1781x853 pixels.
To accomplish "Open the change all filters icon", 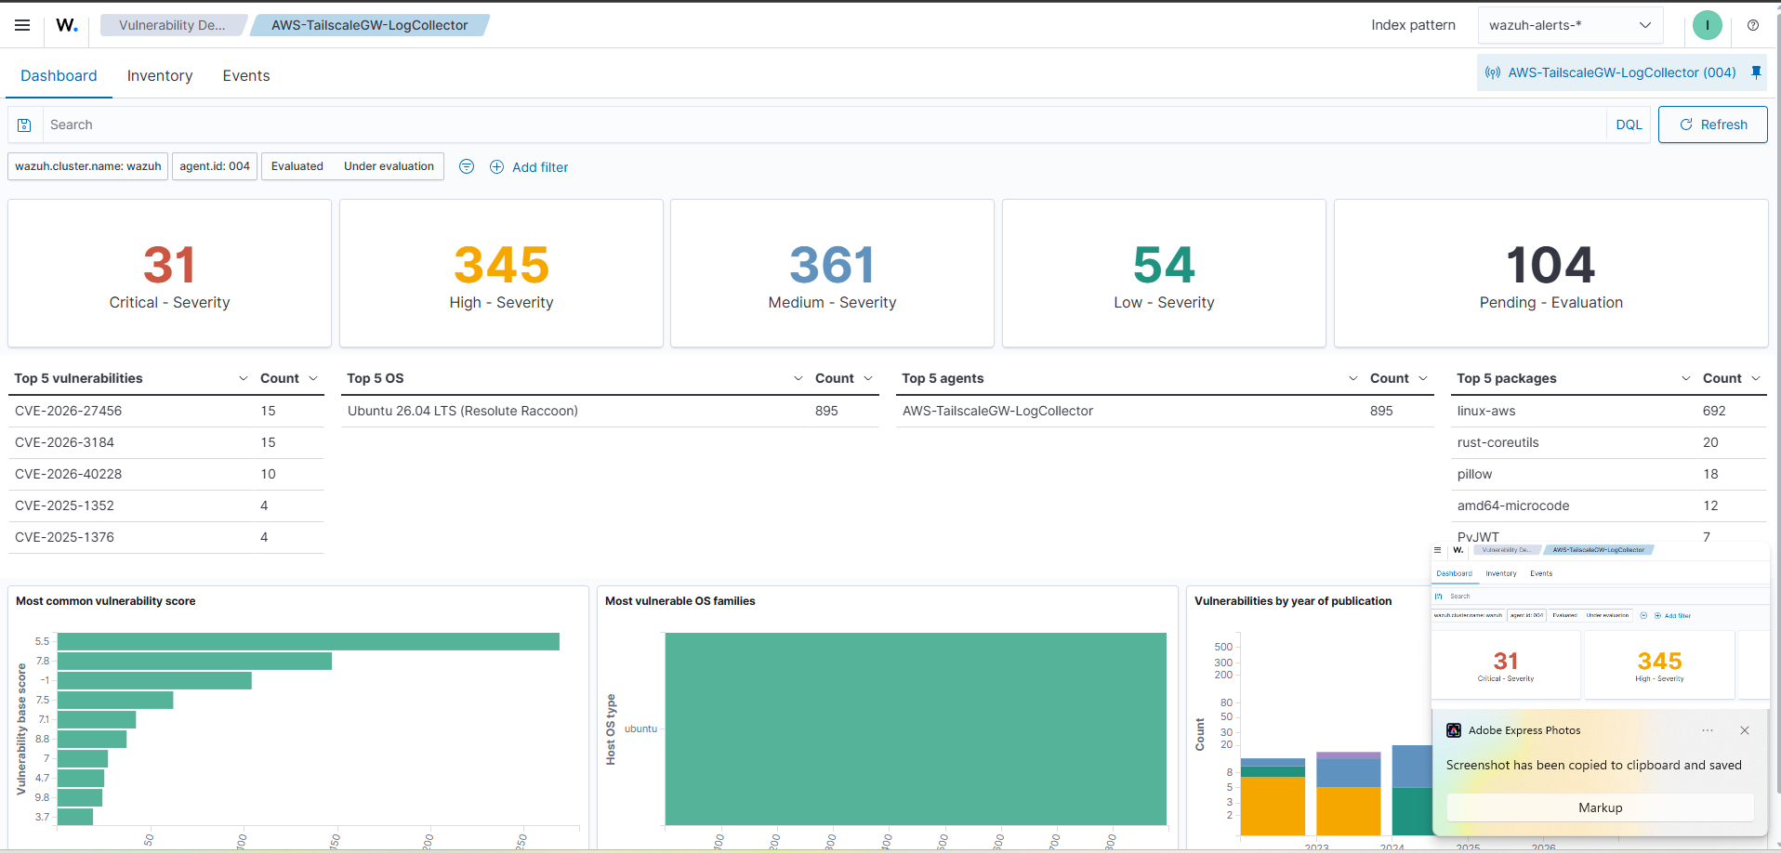I will pyautogui.click(x=467, y=166).
